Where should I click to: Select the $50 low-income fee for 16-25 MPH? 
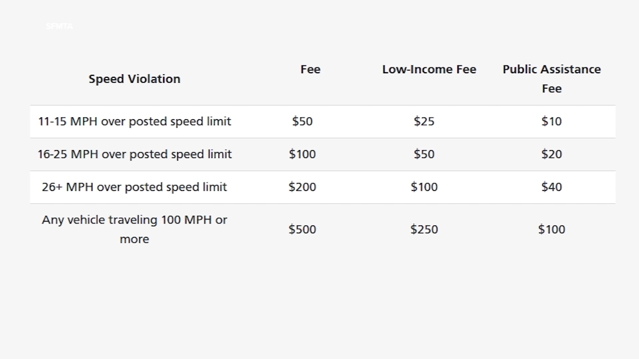tap(424, 154)
